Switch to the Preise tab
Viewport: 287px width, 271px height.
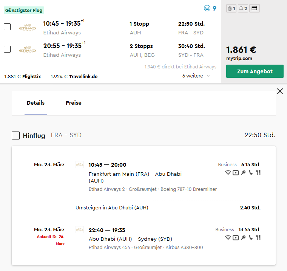[x=73, y=103]
